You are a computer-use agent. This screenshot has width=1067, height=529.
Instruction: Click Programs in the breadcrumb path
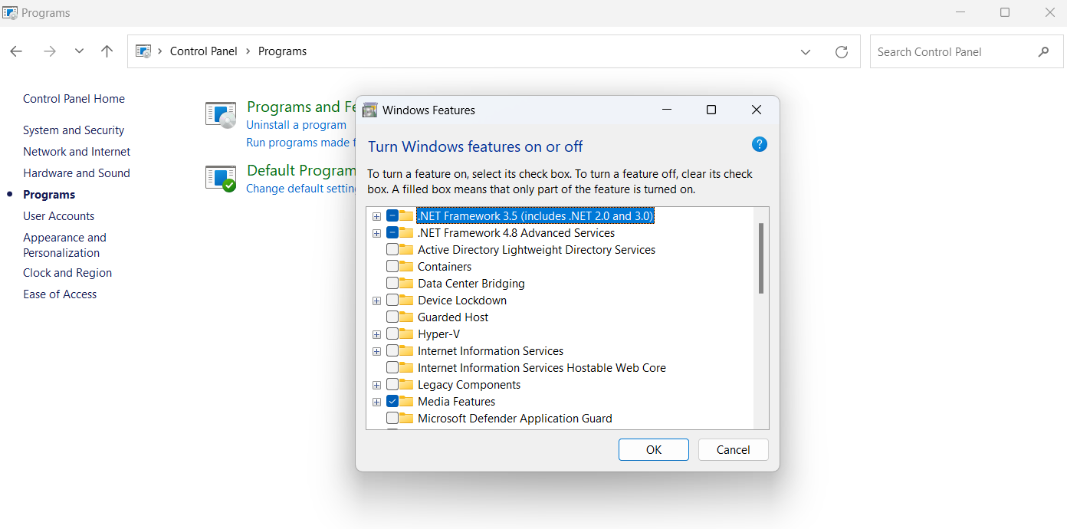(282, 51)
